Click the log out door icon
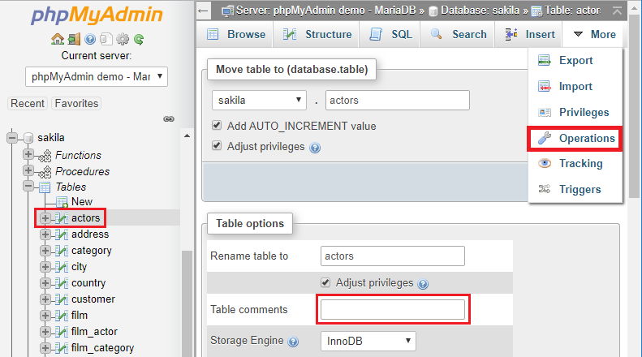Screen dimensions: 642x357 click(x=74, y=39)
